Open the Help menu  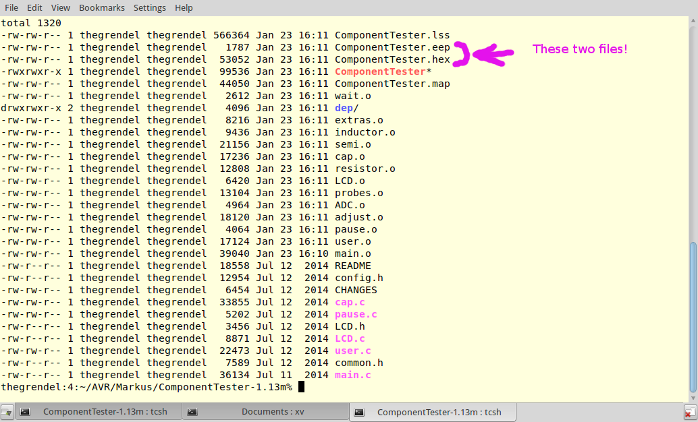(x=184, y=7)
